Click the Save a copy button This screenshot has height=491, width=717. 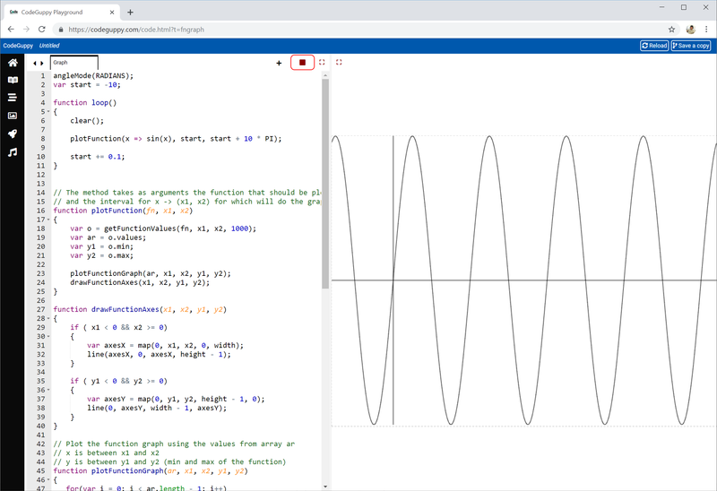click(691, 46)
